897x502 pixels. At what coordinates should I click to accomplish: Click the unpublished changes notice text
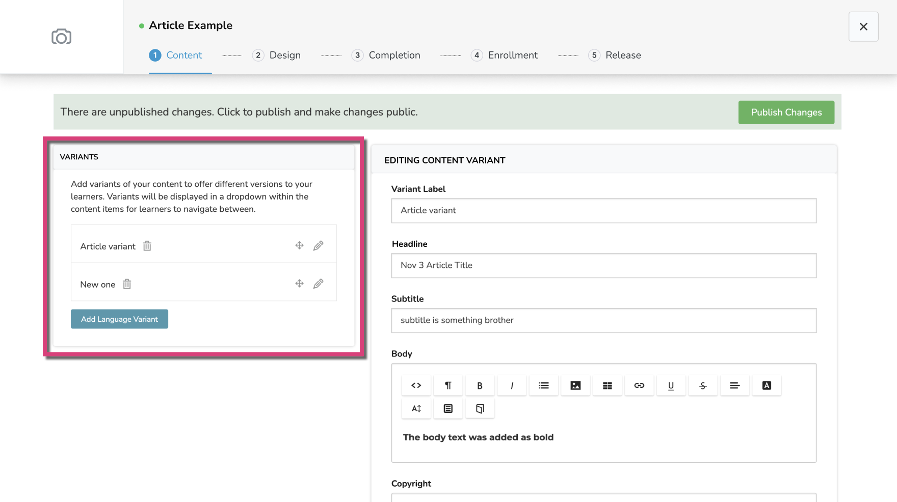pyautogui.click(x=239, y=112)
